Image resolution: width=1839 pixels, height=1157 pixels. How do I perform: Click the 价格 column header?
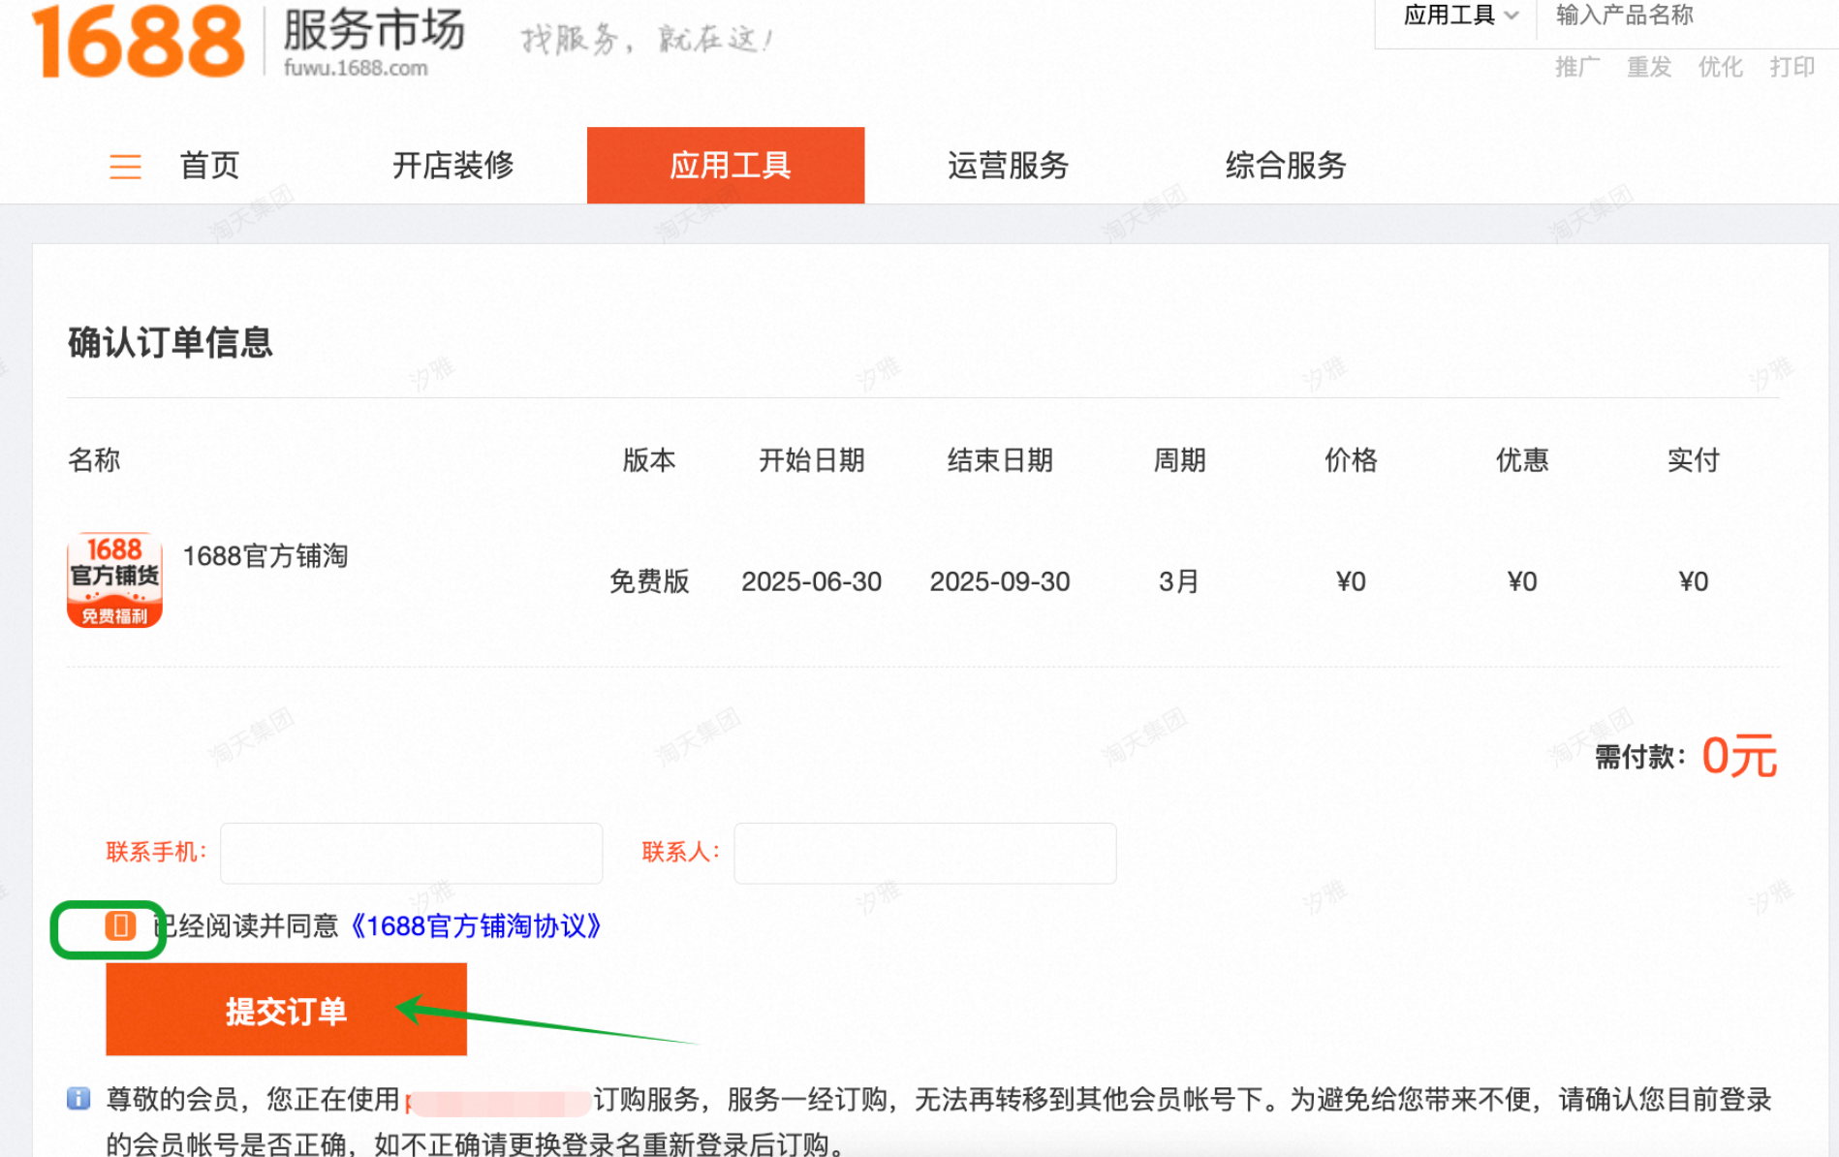1351,460
